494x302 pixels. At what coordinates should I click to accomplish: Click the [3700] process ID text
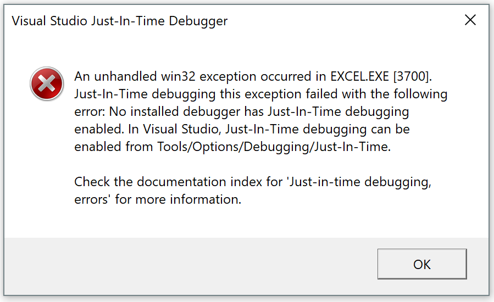click(x=412, y=76)
